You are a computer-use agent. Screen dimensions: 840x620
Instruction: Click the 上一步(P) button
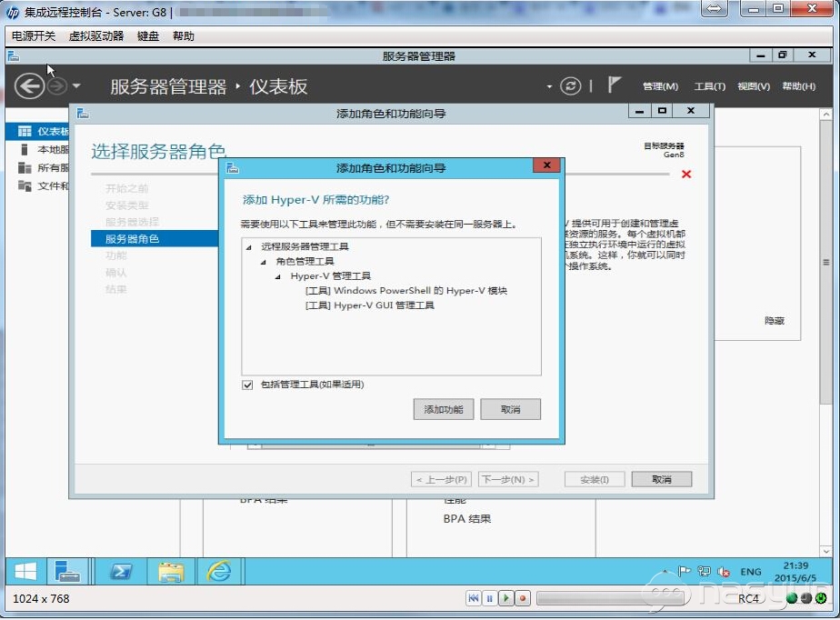(442, 479)
